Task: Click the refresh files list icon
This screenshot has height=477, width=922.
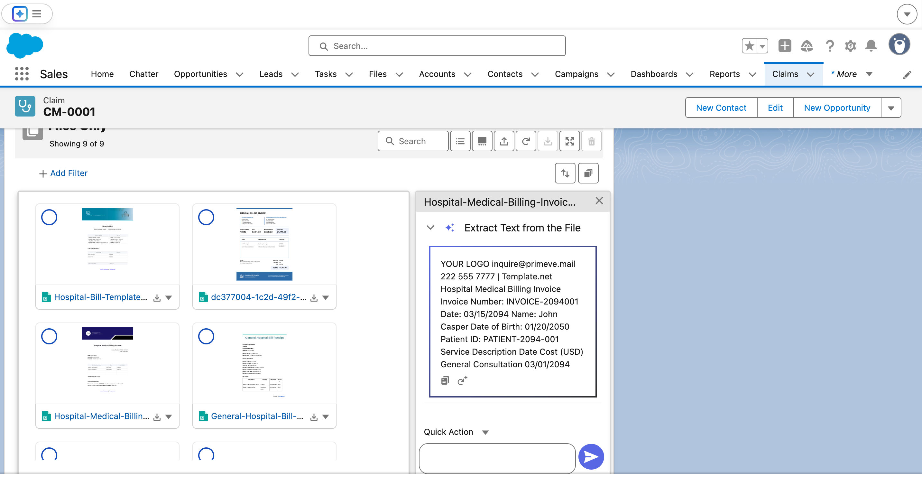Action: pyautogui.click(x=526, y=141)
